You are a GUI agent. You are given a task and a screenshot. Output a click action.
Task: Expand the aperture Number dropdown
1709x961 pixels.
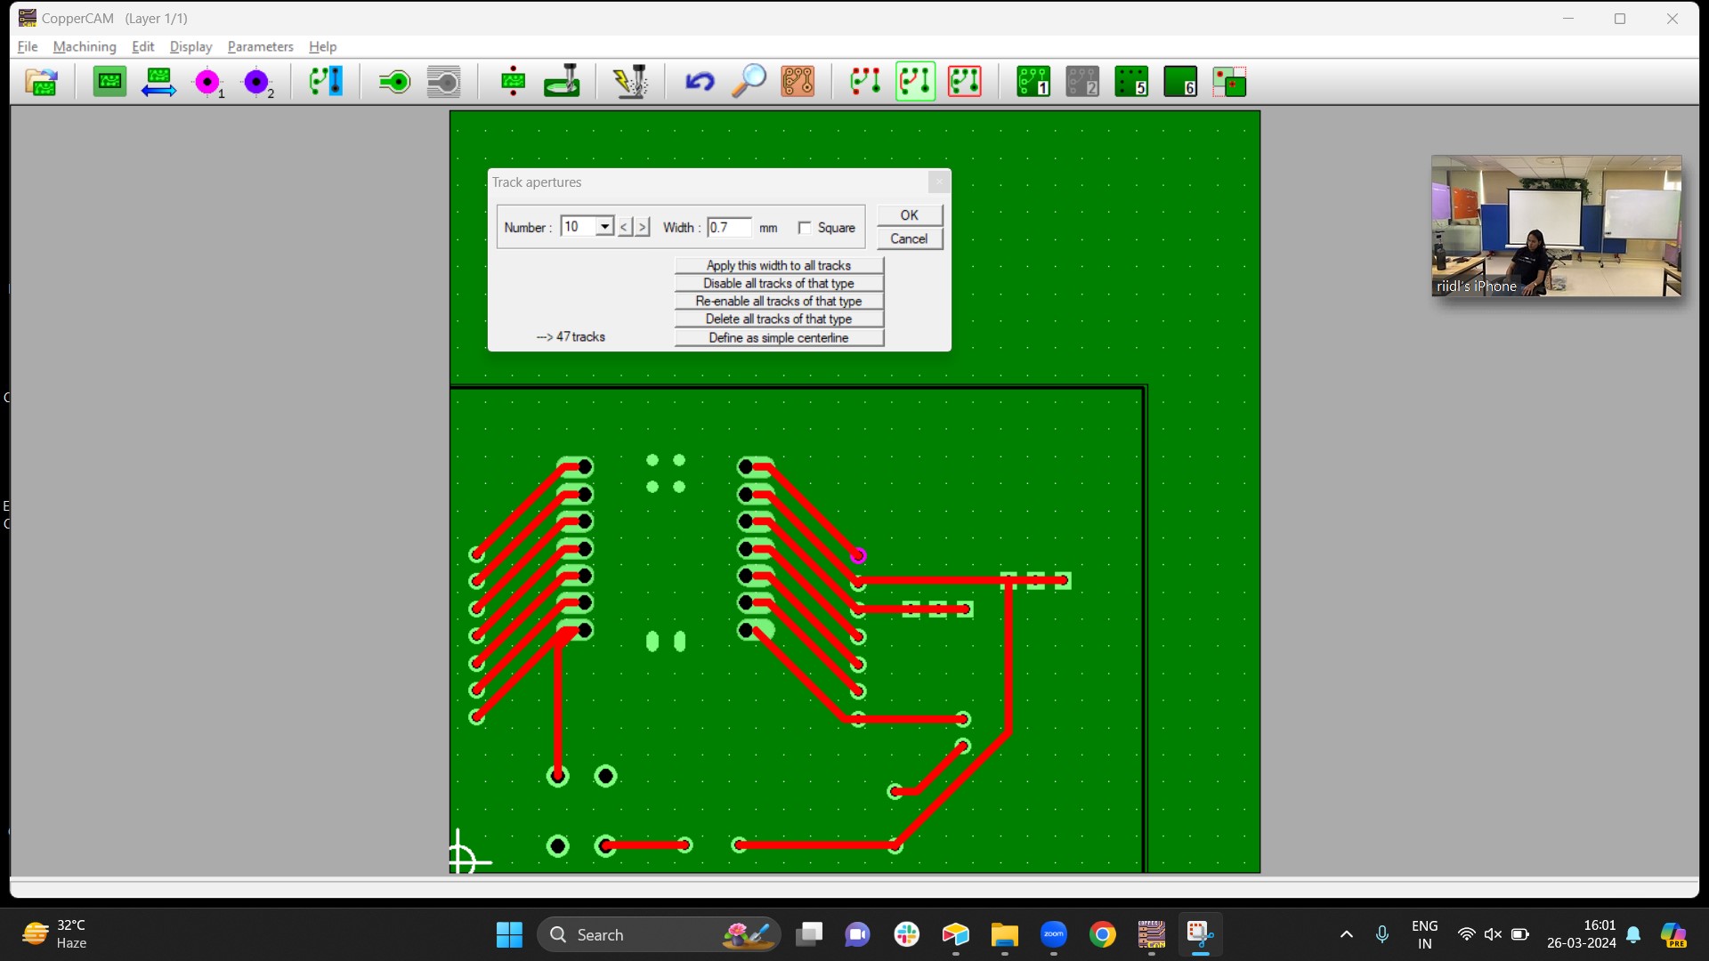(x=604, y=227)
